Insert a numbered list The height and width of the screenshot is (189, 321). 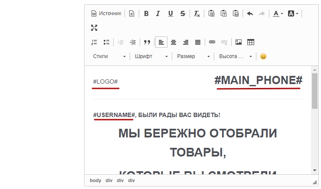coord(94,42)
